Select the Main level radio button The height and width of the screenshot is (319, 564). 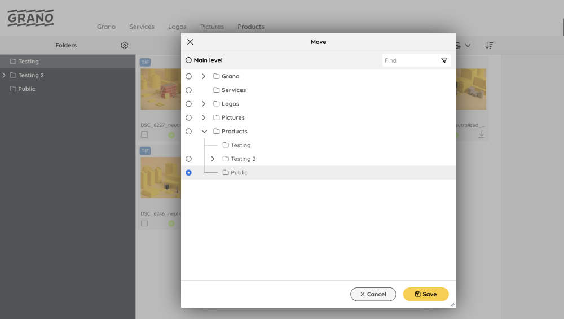pos(188,60)
